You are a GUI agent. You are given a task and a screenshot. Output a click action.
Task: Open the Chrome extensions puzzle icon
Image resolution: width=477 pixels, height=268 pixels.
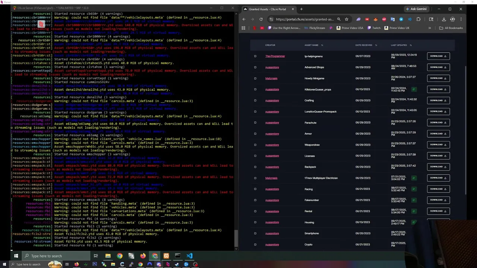[418, 19]
